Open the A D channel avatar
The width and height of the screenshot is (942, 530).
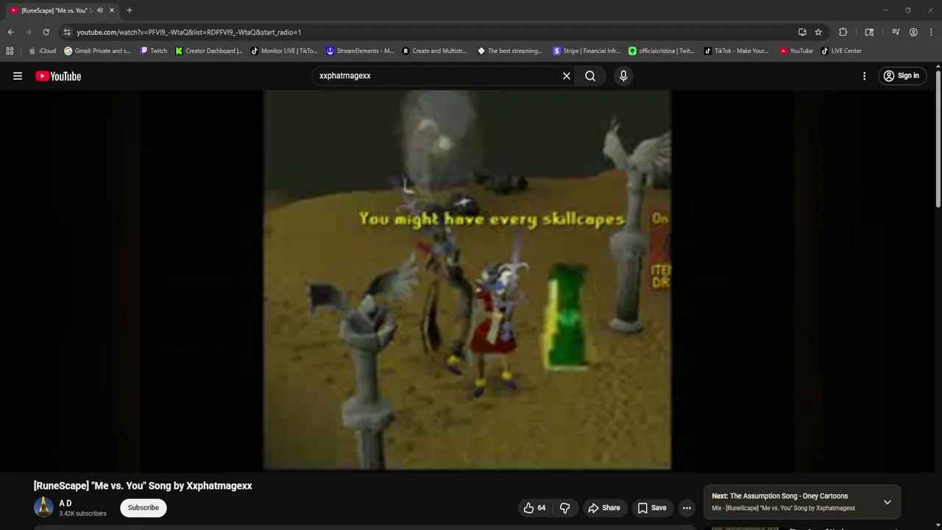click(x=43, y=507)
